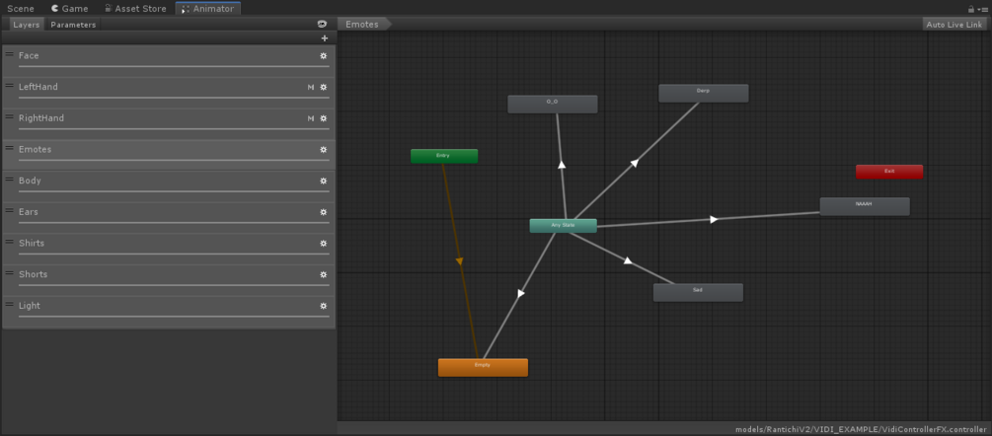The width and height of the screenshot is (992, 436).
Task: Select the Any State to O_O transition
Action: click(562, 165)
